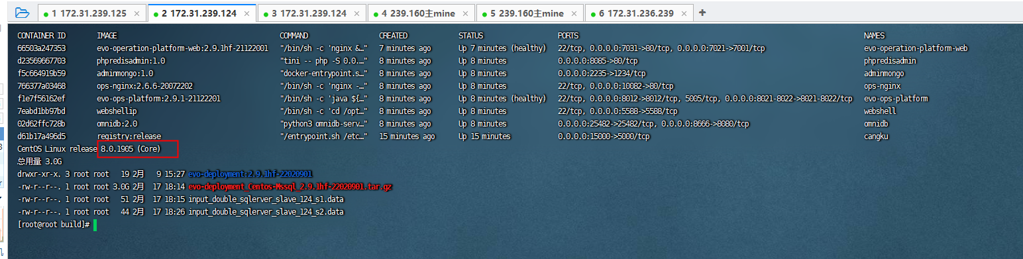Click container ID 02d62ffc728b
The width and height of the screenshot is (1023, 259).
pos(41,124)
